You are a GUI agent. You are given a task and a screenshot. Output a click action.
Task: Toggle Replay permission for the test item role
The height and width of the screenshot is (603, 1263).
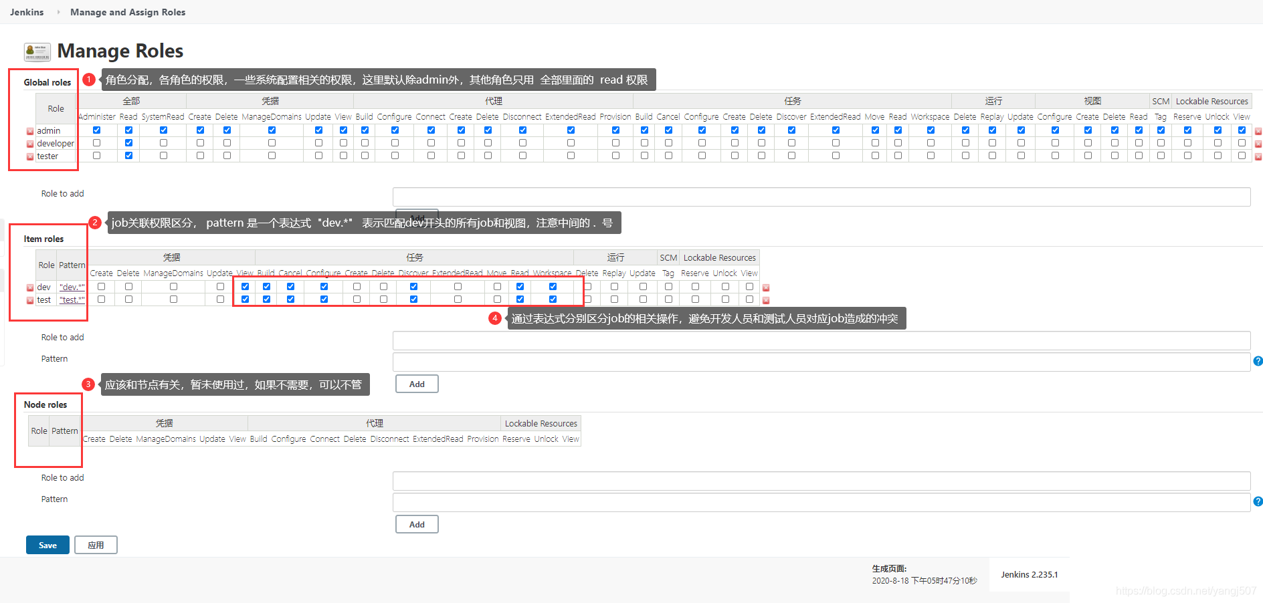pos(614,299)
